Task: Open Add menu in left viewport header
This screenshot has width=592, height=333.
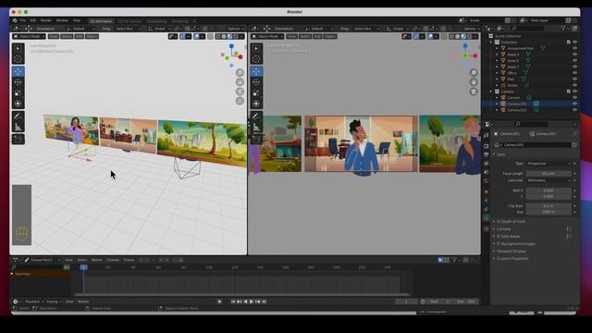Action: click(79, 36)
